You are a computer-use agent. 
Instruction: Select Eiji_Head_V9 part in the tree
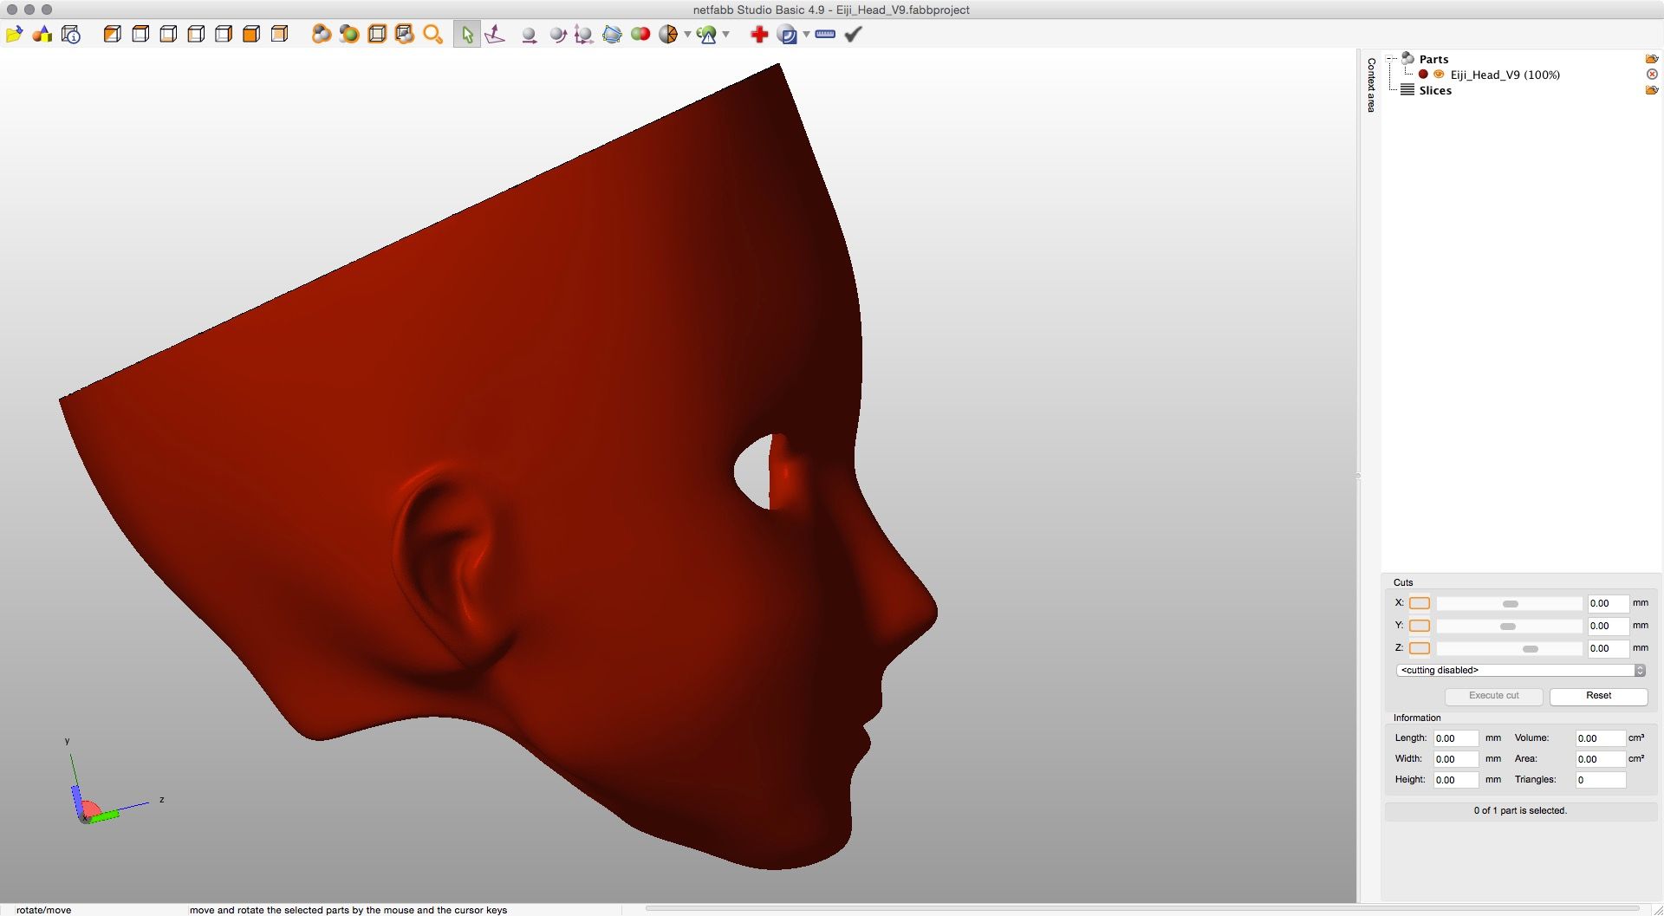point(1505,75)
